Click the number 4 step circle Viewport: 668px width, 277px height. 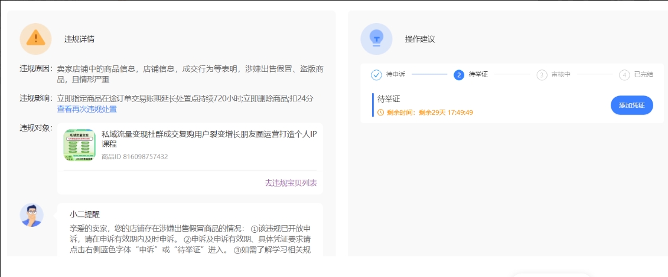[624, 75]
